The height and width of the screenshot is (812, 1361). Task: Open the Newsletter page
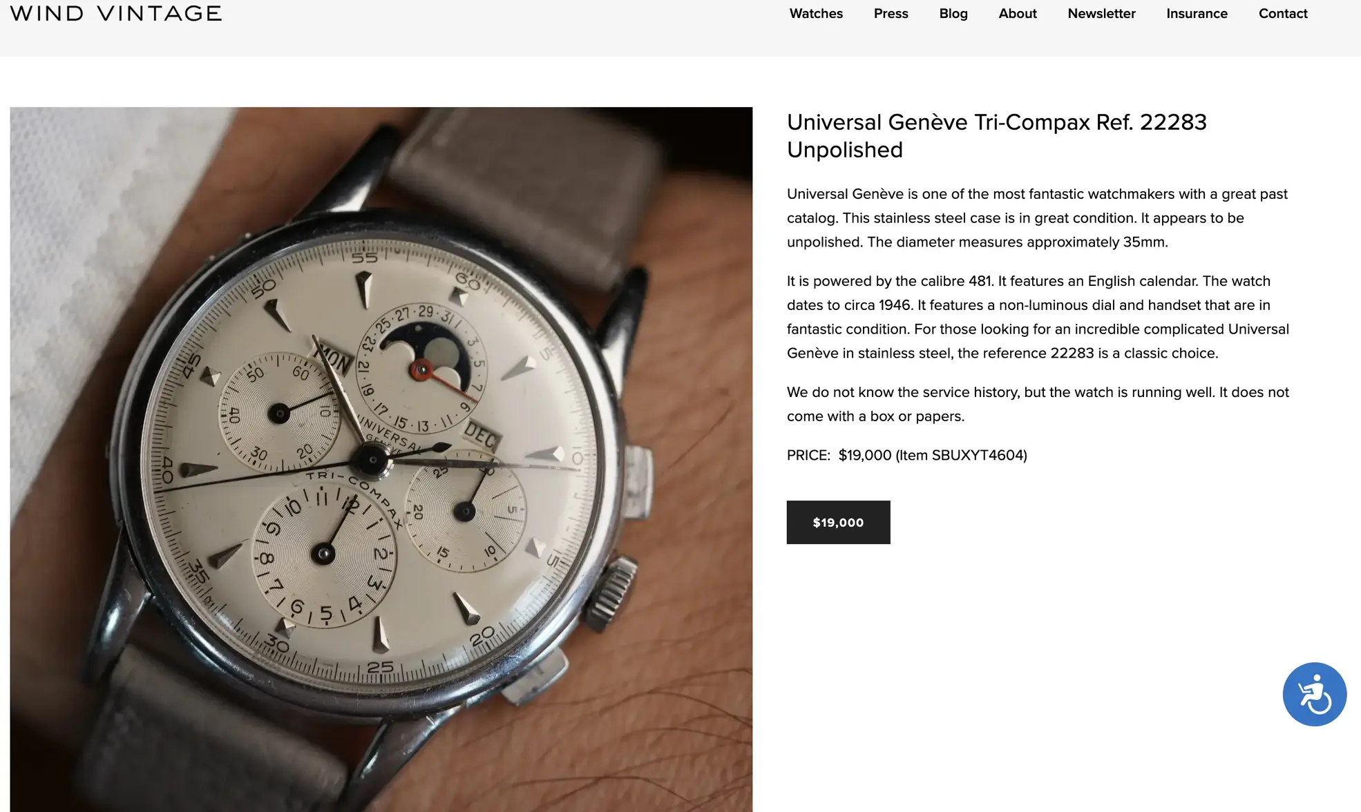[x=1101, y=13]
